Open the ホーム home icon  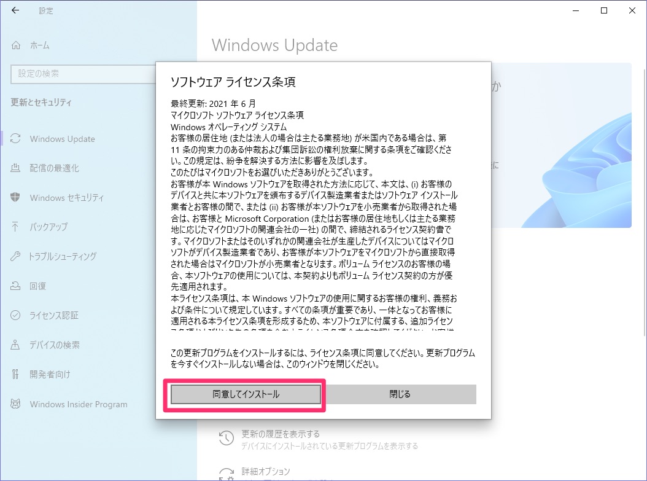(16, 45)
